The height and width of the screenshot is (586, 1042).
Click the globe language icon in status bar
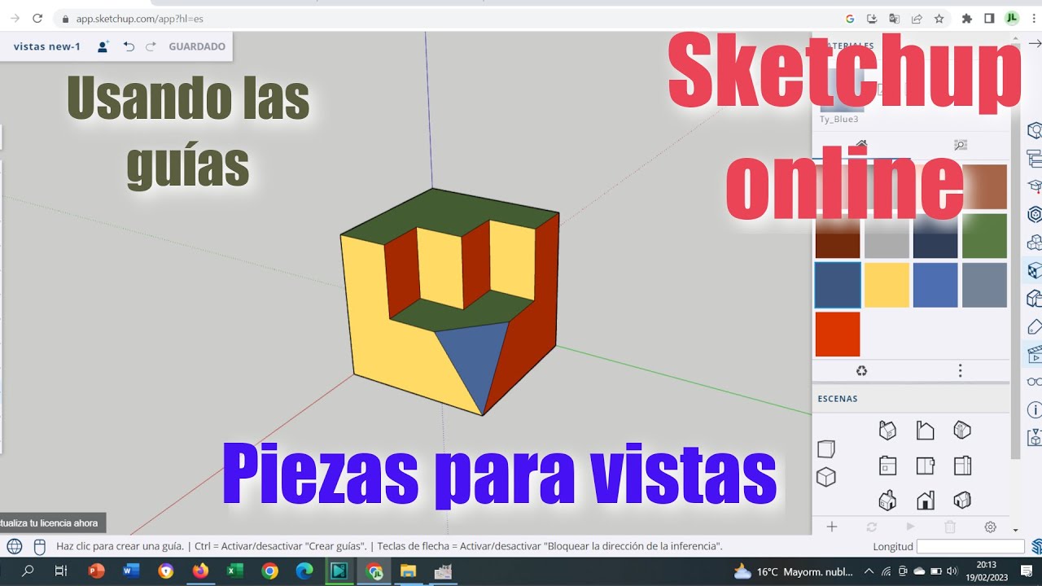(15, 546)
